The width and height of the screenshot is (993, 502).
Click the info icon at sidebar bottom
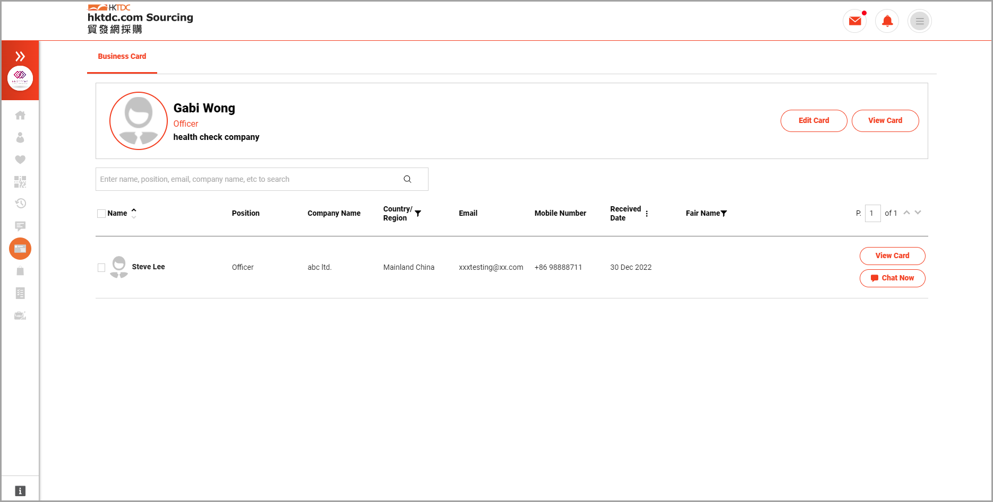tap(20, 491)
